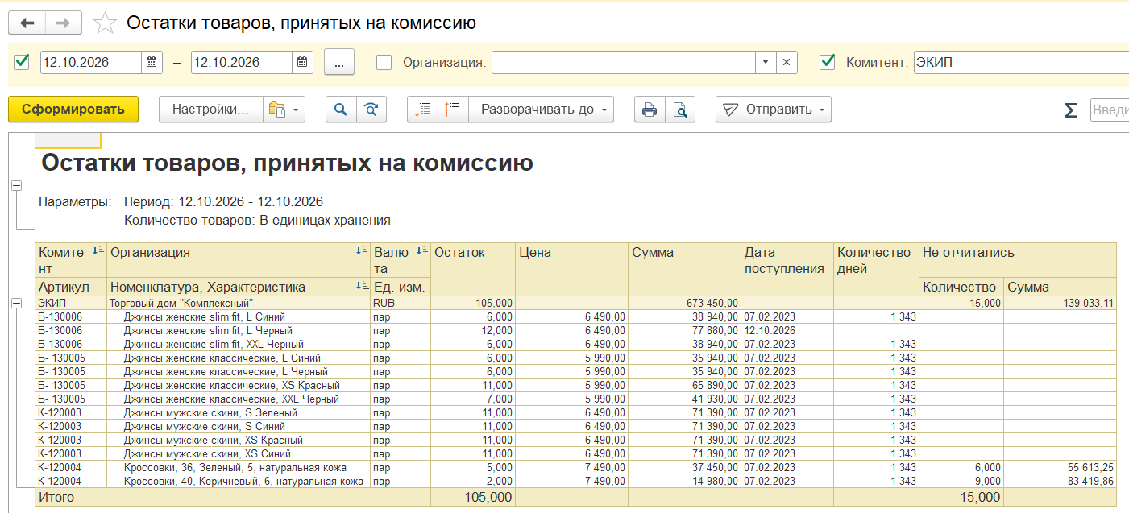This screenshot has height=513, width=1129.
Task: Print the report with printer icon
Action: tap(650, 110)
